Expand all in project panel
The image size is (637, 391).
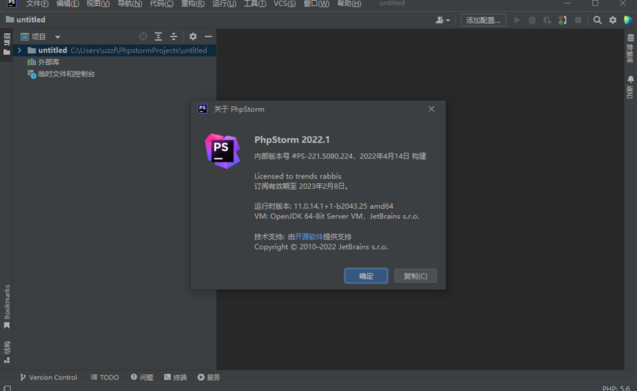159,36
